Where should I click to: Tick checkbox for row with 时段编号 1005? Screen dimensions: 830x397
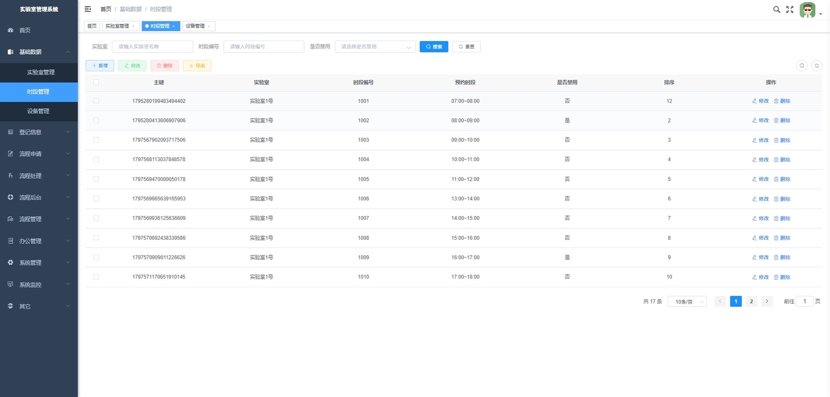96,179
